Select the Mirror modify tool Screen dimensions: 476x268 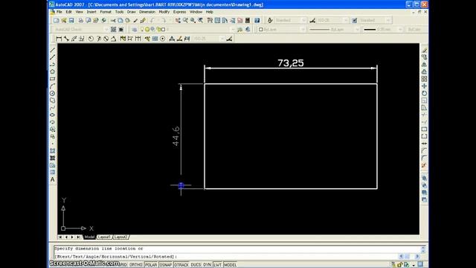tap(425, 65)
